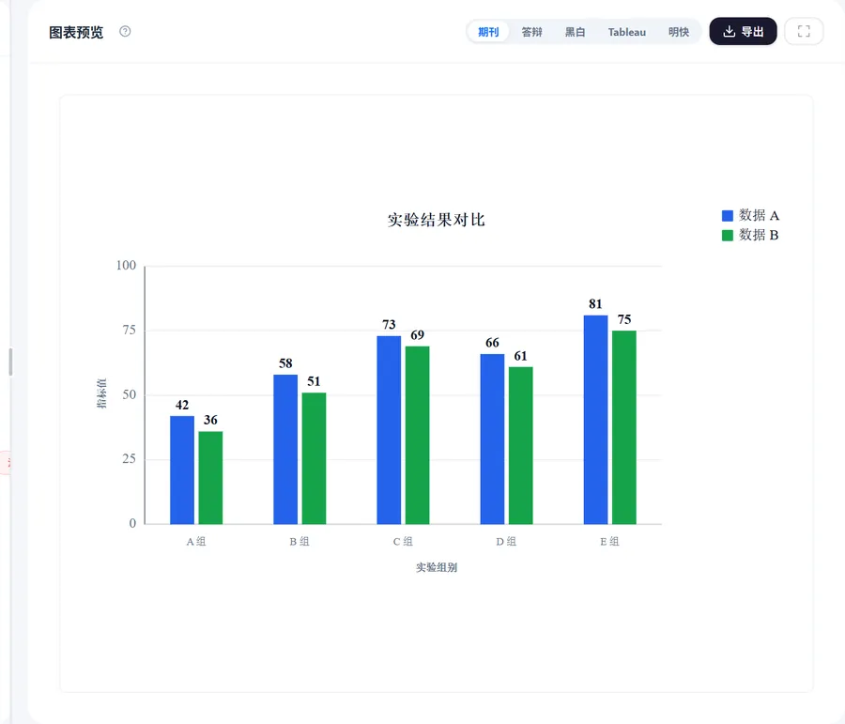The image size is (845, 724).
Task: Select the green bar labeled 51
Action: (315, 458)
